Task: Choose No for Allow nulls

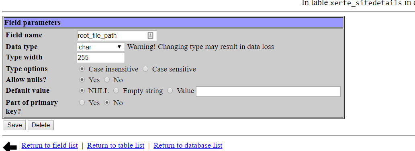Action: (x=106, y=80)
